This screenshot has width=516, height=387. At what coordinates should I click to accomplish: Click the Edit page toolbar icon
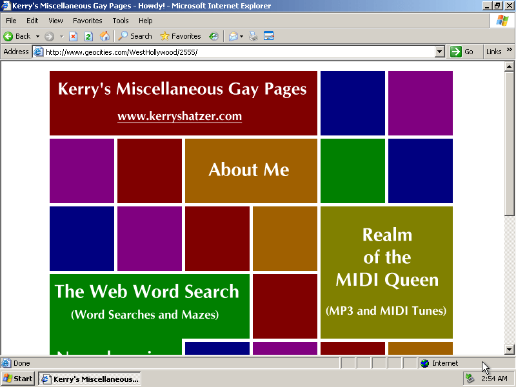point(269,36)
